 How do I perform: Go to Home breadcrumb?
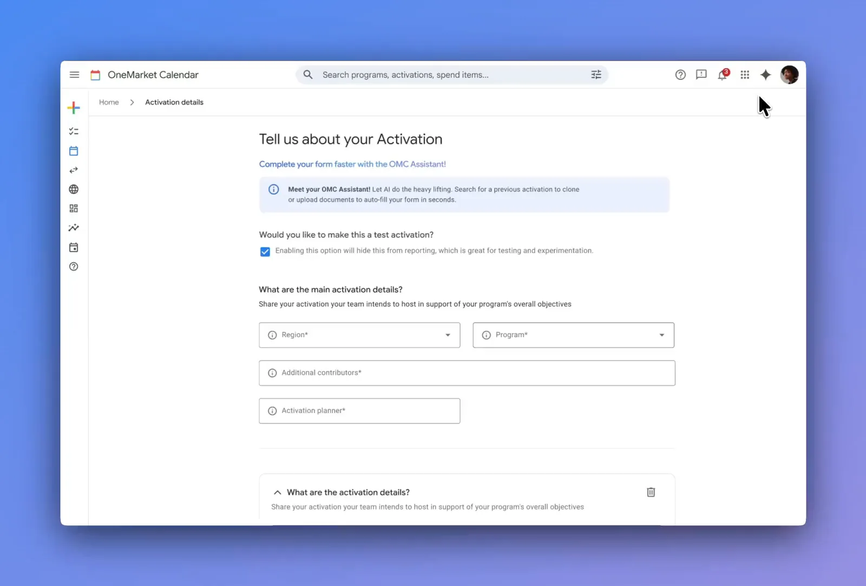click(109, 102)
